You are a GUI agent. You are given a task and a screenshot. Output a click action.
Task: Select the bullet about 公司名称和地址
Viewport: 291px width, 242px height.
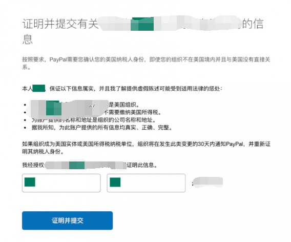coord(90,120)
